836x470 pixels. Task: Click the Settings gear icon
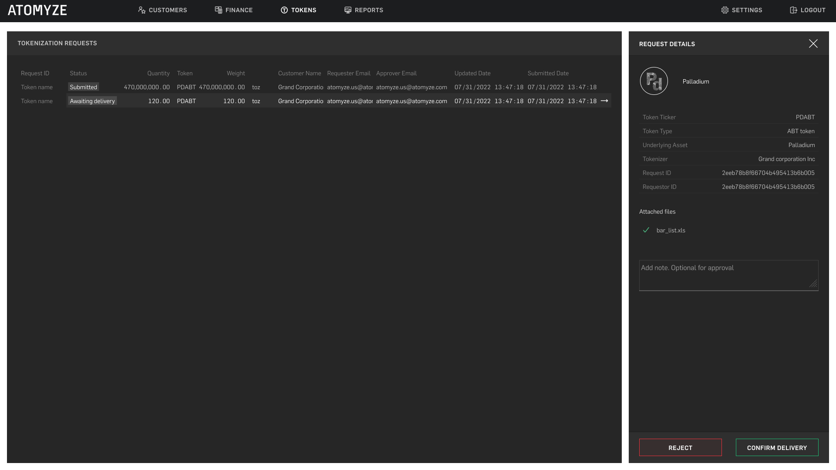coord(725,10)
